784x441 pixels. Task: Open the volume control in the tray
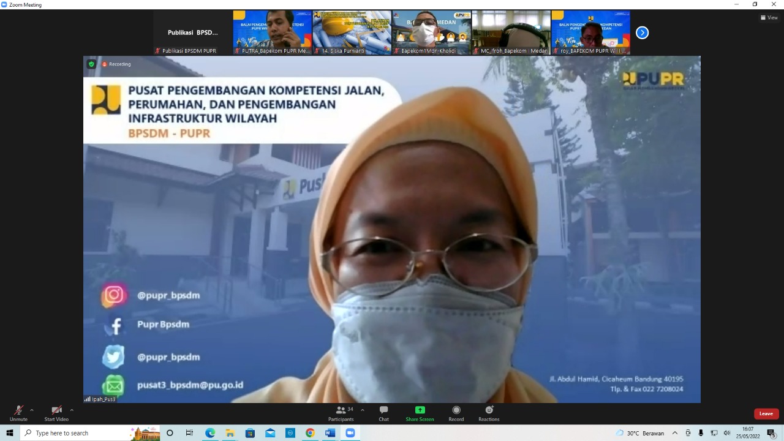727,433
